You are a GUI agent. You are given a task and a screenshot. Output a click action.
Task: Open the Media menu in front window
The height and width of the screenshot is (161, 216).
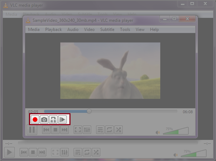pyautogui.click(x=34, y=30)
